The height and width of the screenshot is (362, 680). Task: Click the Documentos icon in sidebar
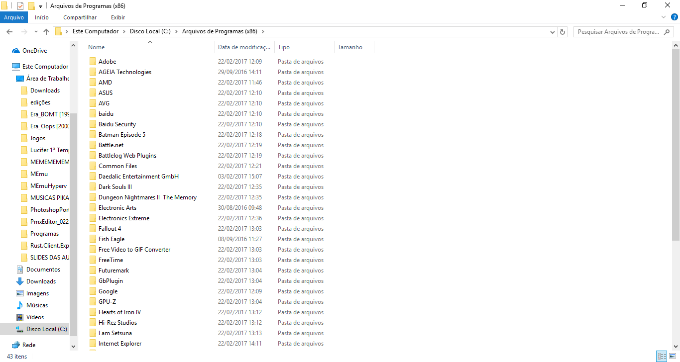(x=20, y=270)
